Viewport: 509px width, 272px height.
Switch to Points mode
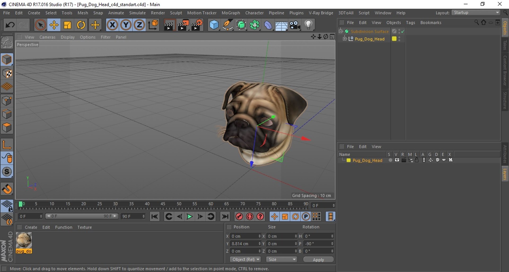tap(7, 101)
